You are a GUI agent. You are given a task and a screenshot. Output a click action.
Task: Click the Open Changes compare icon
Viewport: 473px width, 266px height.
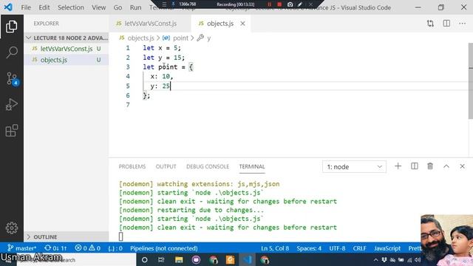click(x=430, y=24)
